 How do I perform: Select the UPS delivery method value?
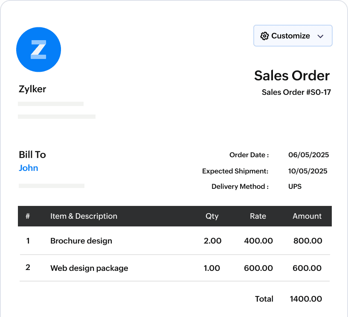(295, 186)
